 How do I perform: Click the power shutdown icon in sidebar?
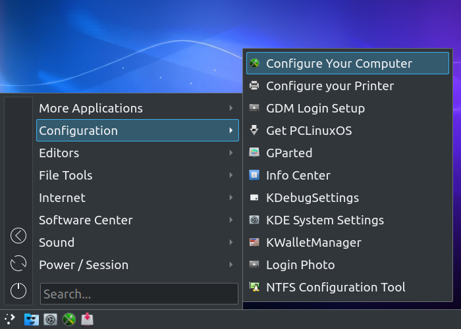(x=18, y=291)
